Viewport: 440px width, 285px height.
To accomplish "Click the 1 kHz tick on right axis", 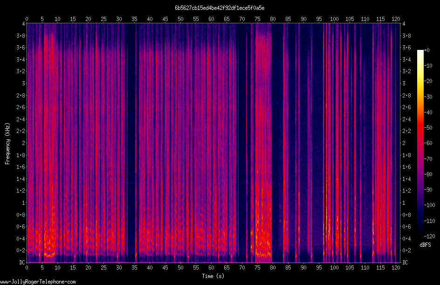I will click(x=404, y=203).
